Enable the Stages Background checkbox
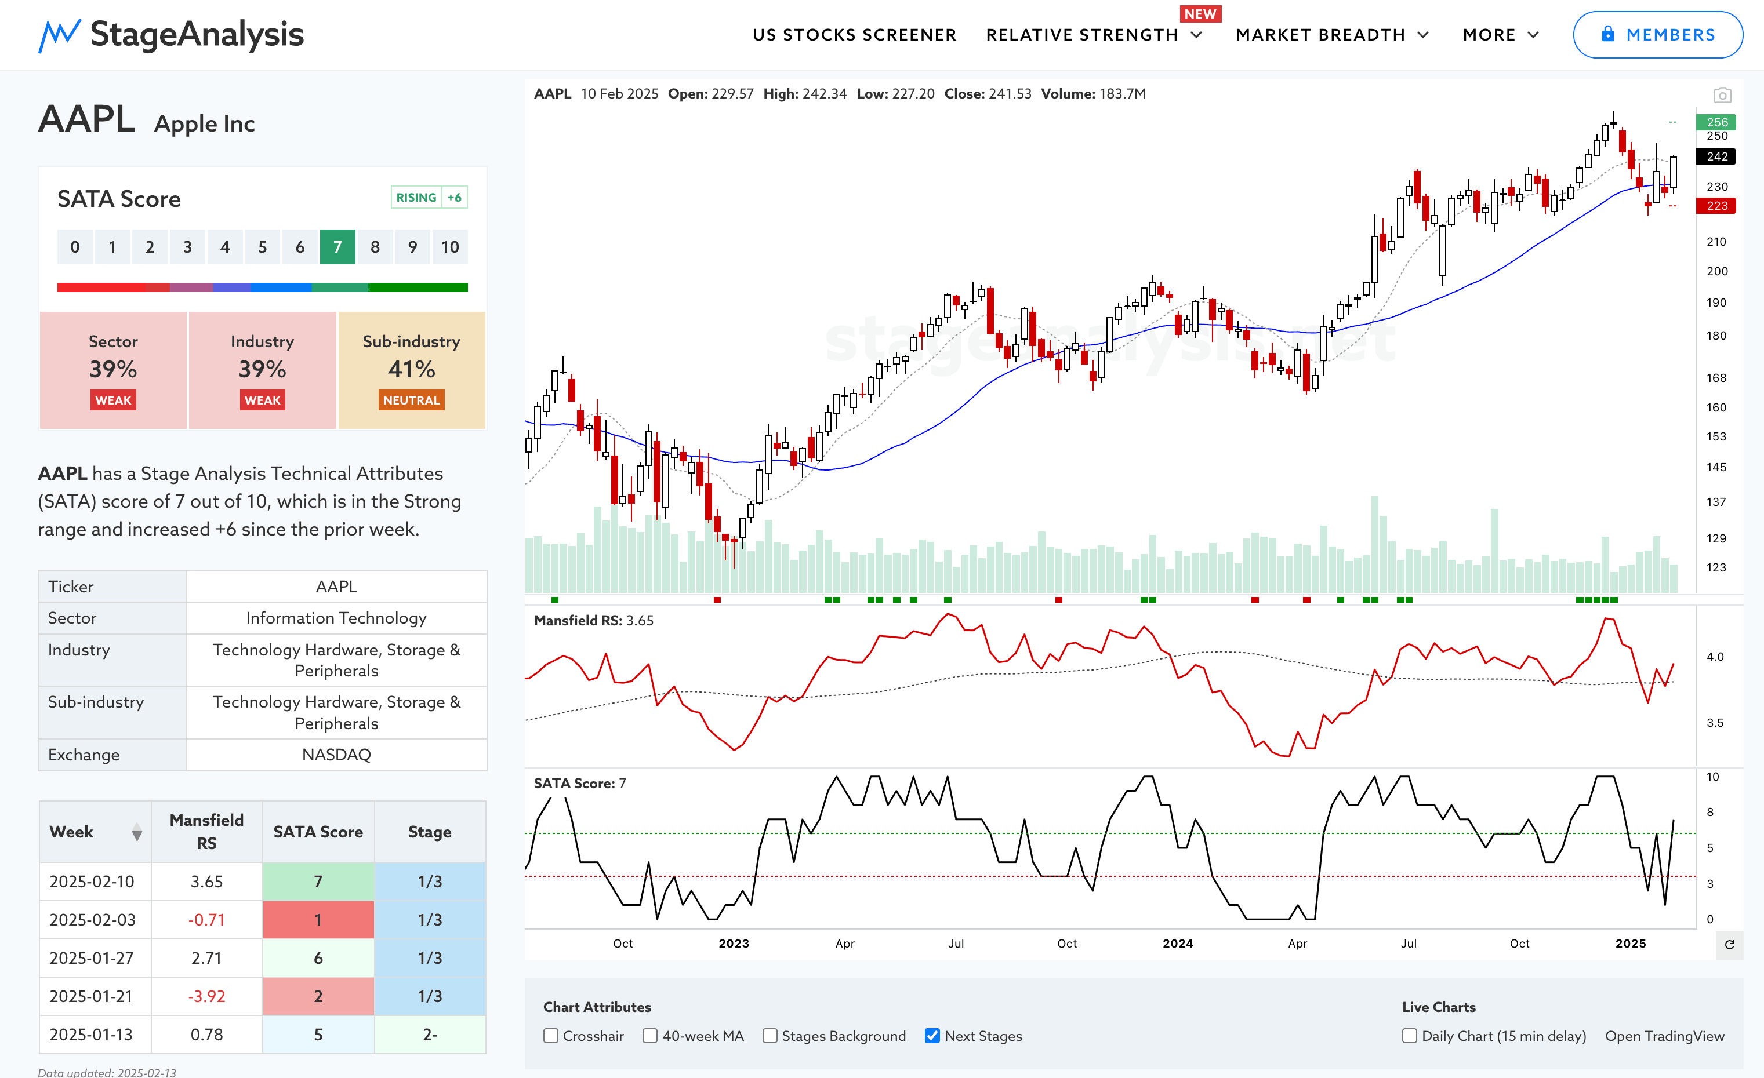Viewport: 1764px width, 1078px height. coord(770,1036)
